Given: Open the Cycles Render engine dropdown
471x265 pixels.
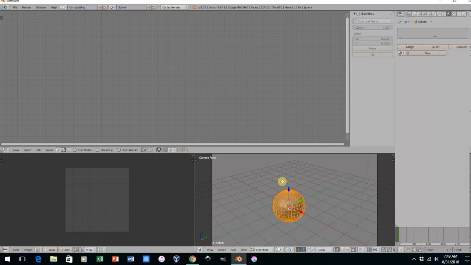Looking at the screenshot, I should [174, 7].
